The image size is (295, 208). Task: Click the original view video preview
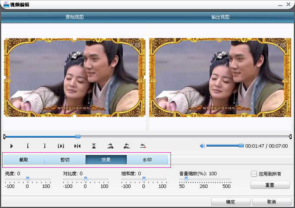(75, 77)
